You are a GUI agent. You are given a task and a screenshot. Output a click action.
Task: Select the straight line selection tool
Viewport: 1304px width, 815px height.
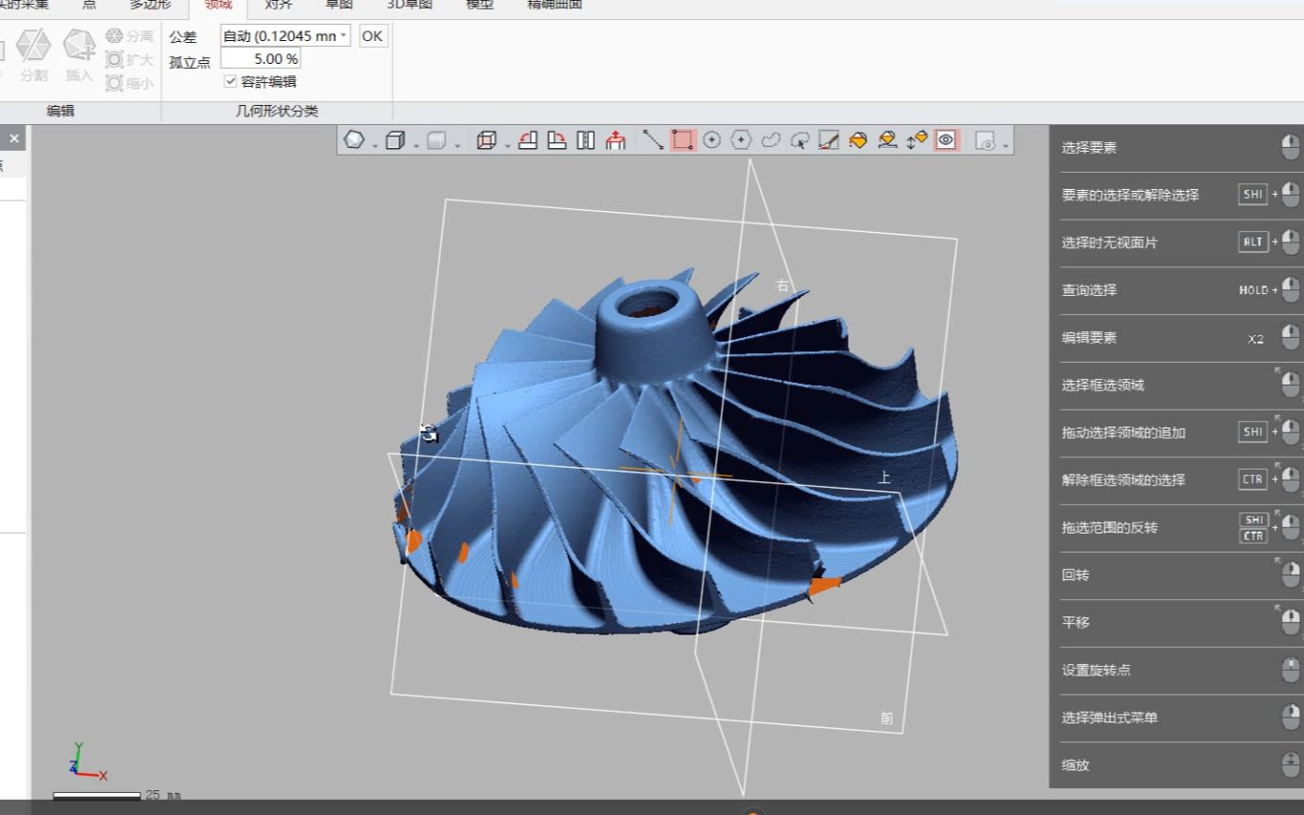point(653,140)
